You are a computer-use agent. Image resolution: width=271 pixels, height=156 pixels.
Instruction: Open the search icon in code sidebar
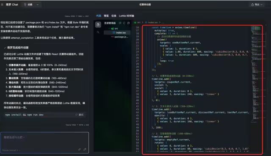tap(98, 32)
